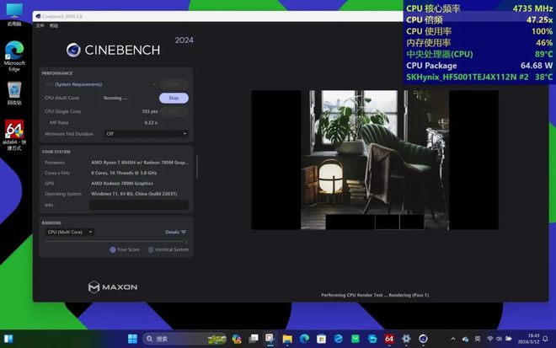Click the cloud icon in system tray
The height and width of the screenshot is (348, 556).
click(x=465, y=339)
